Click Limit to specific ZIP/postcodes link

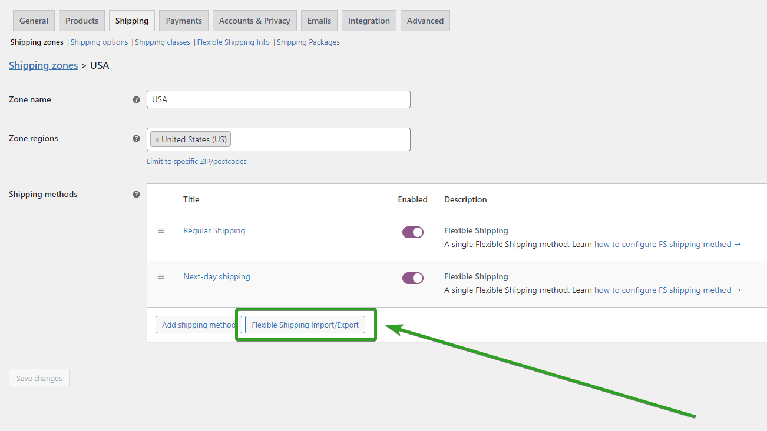tap(197, 161)
